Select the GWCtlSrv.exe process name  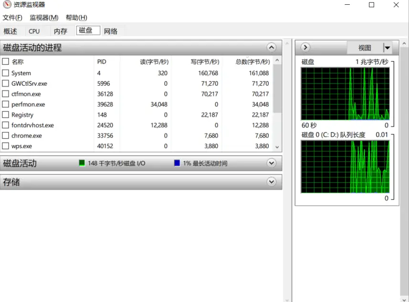coord(29,83)
